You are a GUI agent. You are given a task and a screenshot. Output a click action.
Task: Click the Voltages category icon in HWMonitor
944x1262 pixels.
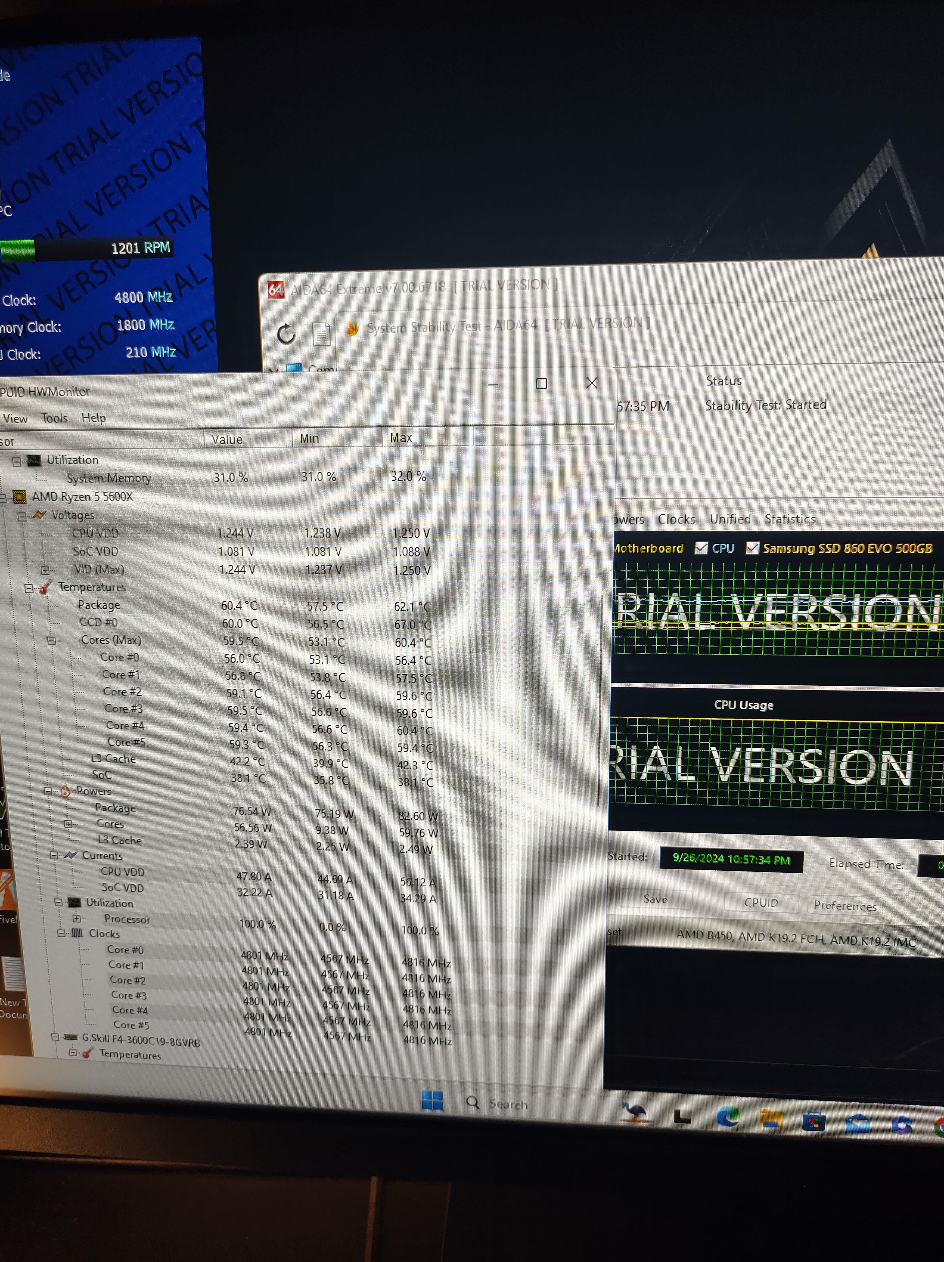click(x=39, y=515)
